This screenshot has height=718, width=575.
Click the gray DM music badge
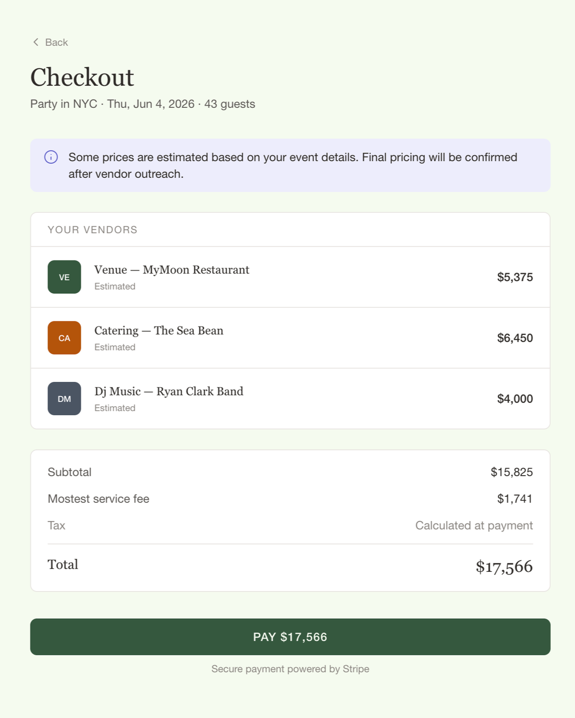(65, 399)
